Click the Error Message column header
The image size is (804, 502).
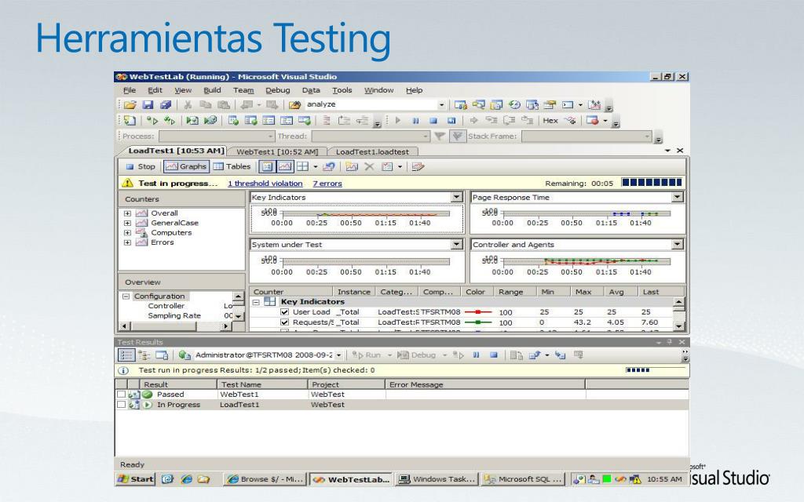[484, 384]
